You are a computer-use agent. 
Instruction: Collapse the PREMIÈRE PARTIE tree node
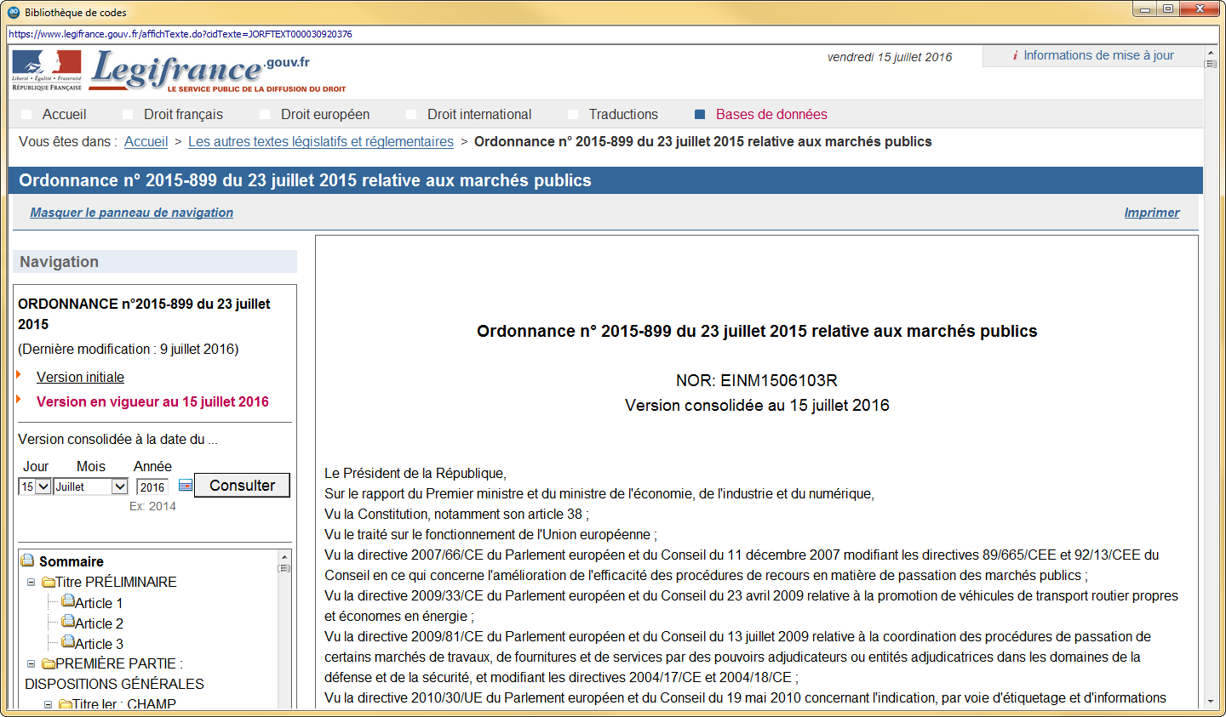(31, 664)
